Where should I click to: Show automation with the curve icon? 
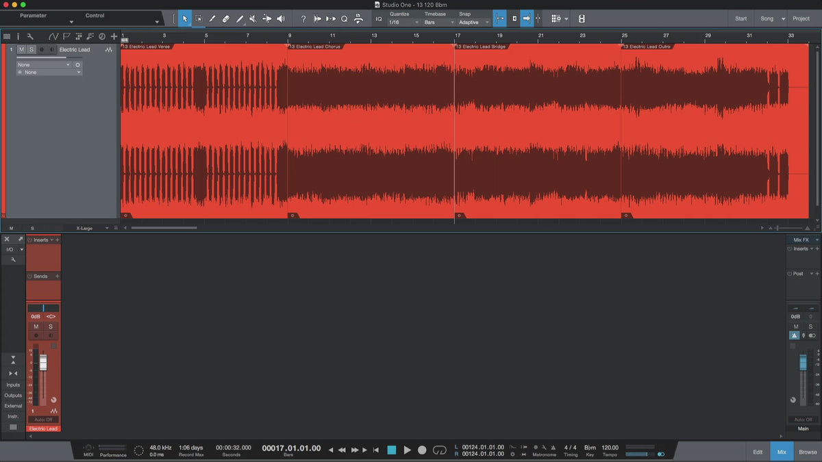54,36
